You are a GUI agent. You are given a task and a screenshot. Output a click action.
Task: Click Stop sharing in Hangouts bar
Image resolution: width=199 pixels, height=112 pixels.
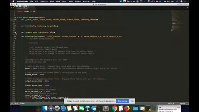point(123,101)
